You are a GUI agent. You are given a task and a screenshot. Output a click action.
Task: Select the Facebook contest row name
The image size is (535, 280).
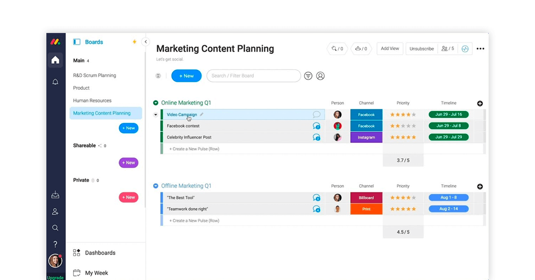click(183, 126)
